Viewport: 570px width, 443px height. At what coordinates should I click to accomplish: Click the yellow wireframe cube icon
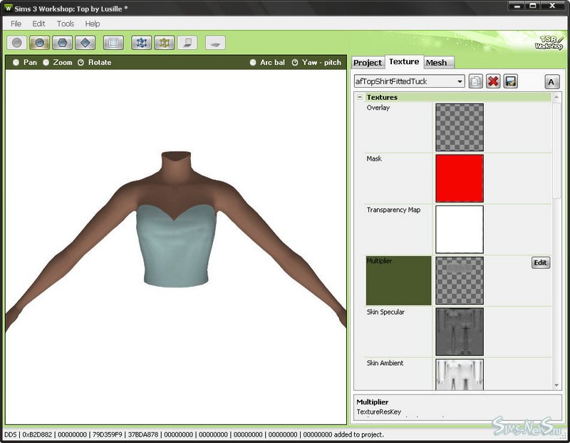(x=164, y=43)
